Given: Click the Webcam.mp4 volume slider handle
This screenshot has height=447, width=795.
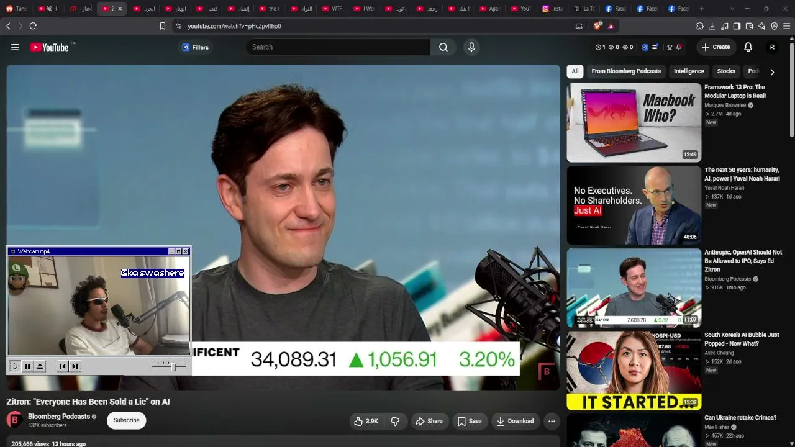Looking at the screenshot, I should point(173,366).
